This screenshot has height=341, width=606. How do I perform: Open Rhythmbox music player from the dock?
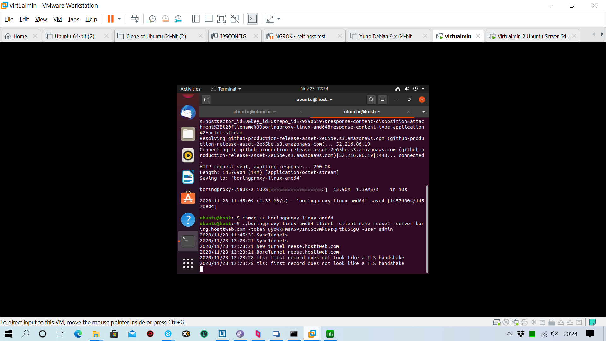click(x=188, y=155)
